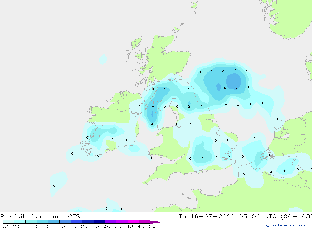This screenshot has height=228, width=312.
Task: Open the weatheronline.co.uk copyright link
Action: [286, 225]
